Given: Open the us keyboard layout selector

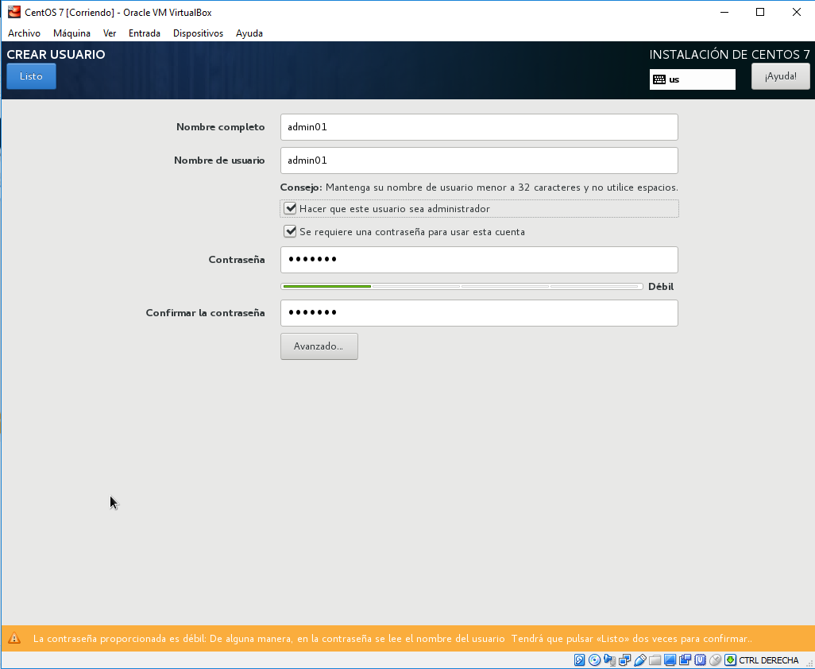Looking at the screenshot, I should [692, 79].
